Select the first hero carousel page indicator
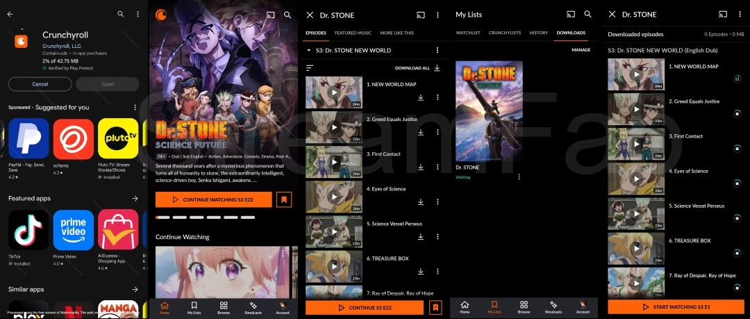The width and height of the screenshot is (750, 319). pos(162,218)
